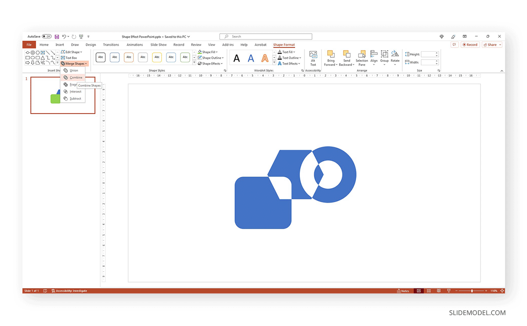Click the Share button
The image size is (527, 326).
(x=492, y=44)
